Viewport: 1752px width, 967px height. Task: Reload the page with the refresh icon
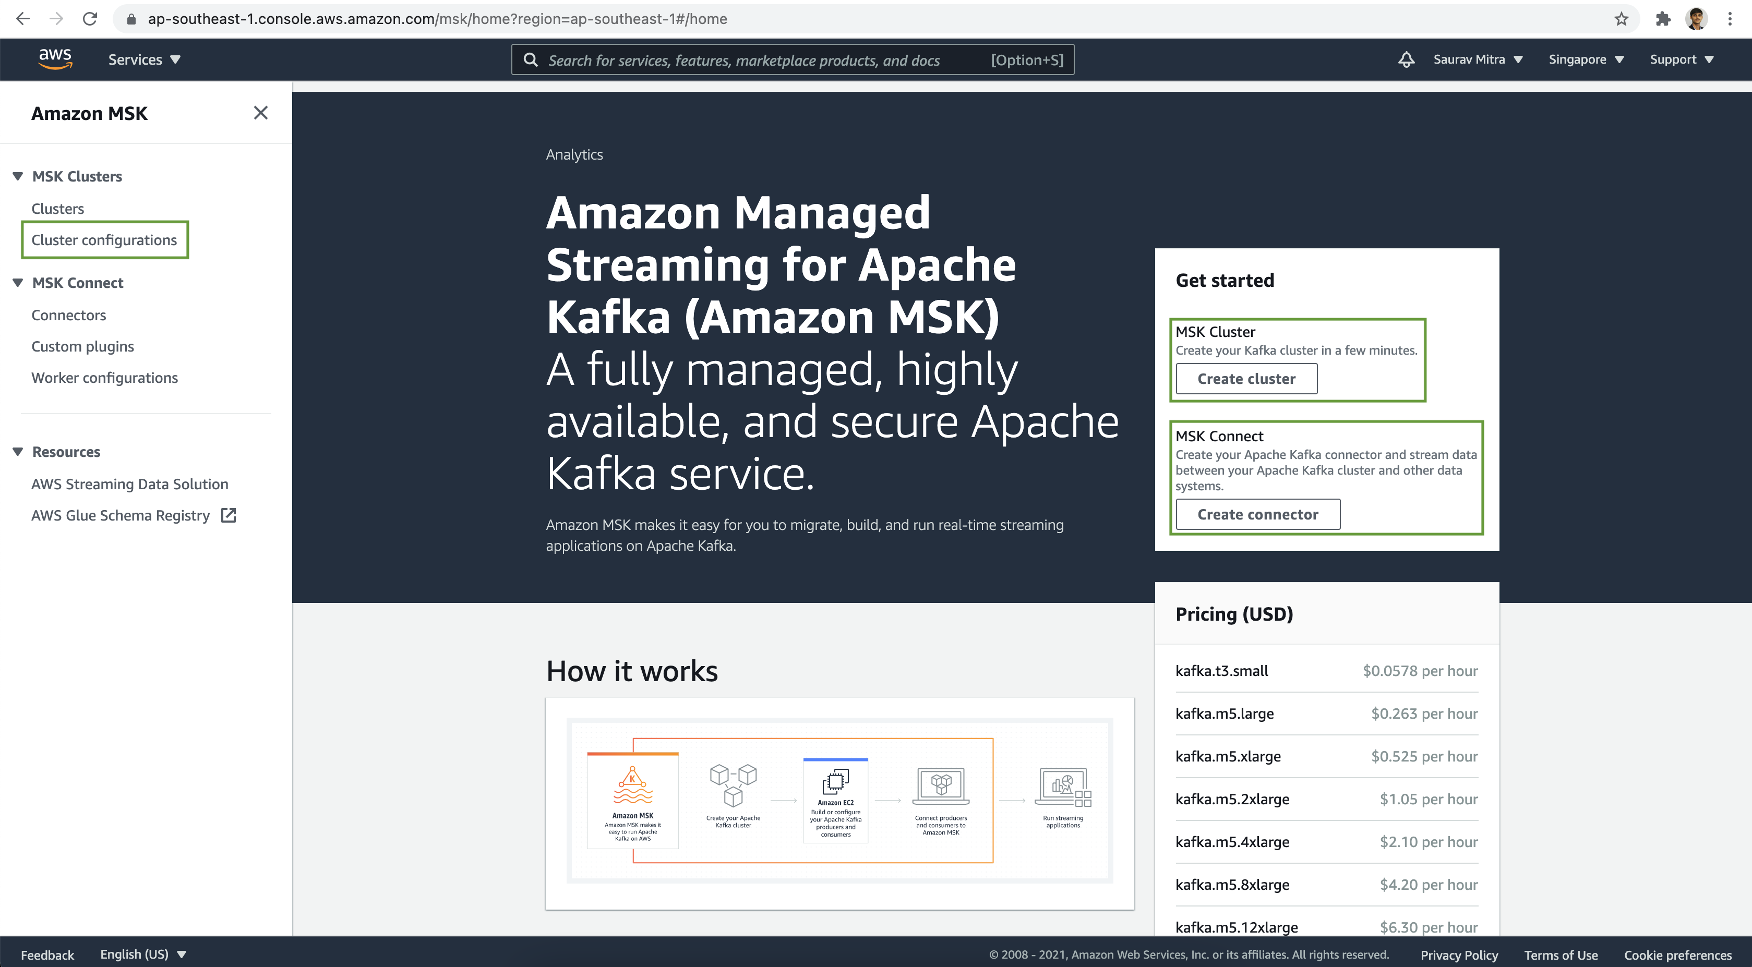[90, 19]
